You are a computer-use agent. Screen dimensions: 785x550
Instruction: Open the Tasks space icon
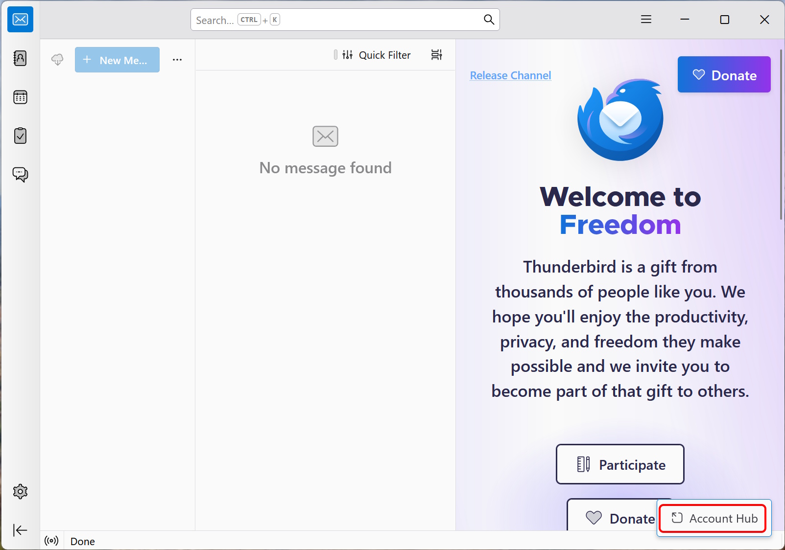pos(20,136)
